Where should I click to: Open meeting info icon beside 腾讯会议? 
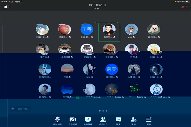(x=105, y=5)
